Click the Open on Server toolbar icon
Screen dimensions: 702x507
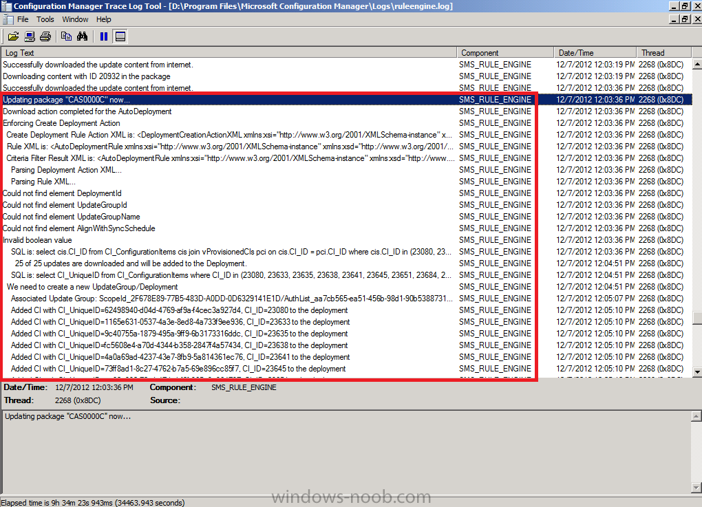tap(30, 36)
